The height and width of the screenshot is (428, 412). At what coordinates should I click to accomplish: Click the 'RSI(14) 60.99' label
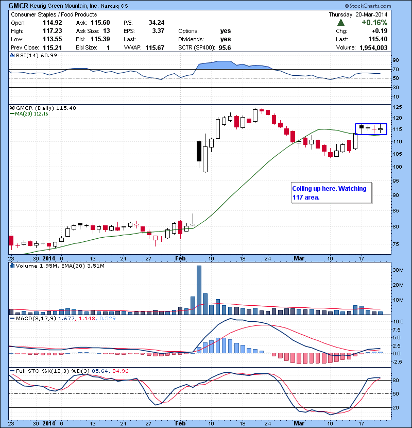tap(37, 55)
